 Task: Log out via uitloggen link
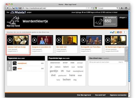tap(123, 18)
